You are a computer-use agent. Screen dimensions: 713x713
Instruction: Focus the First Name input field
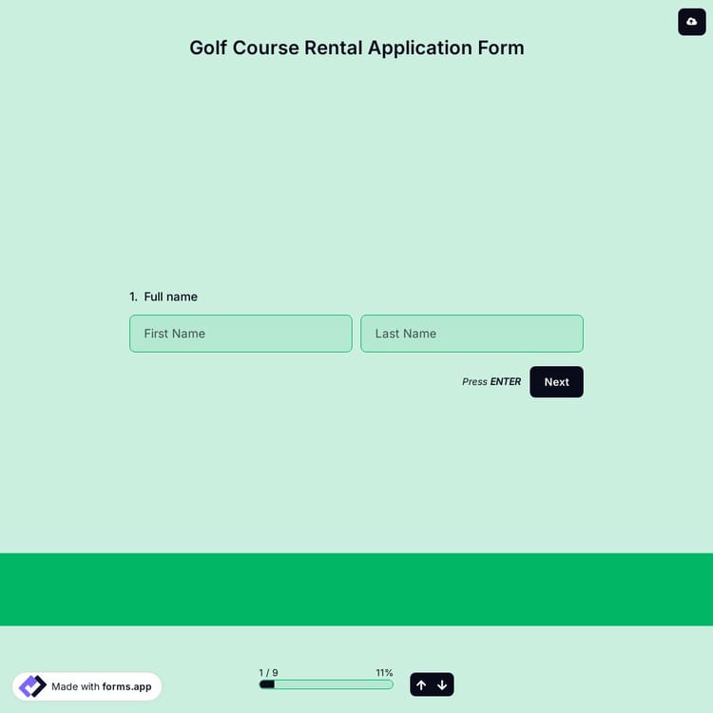click(241, 334)
